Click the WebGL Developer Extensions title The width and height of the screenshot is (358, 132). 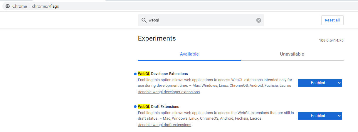coord(163,74)
